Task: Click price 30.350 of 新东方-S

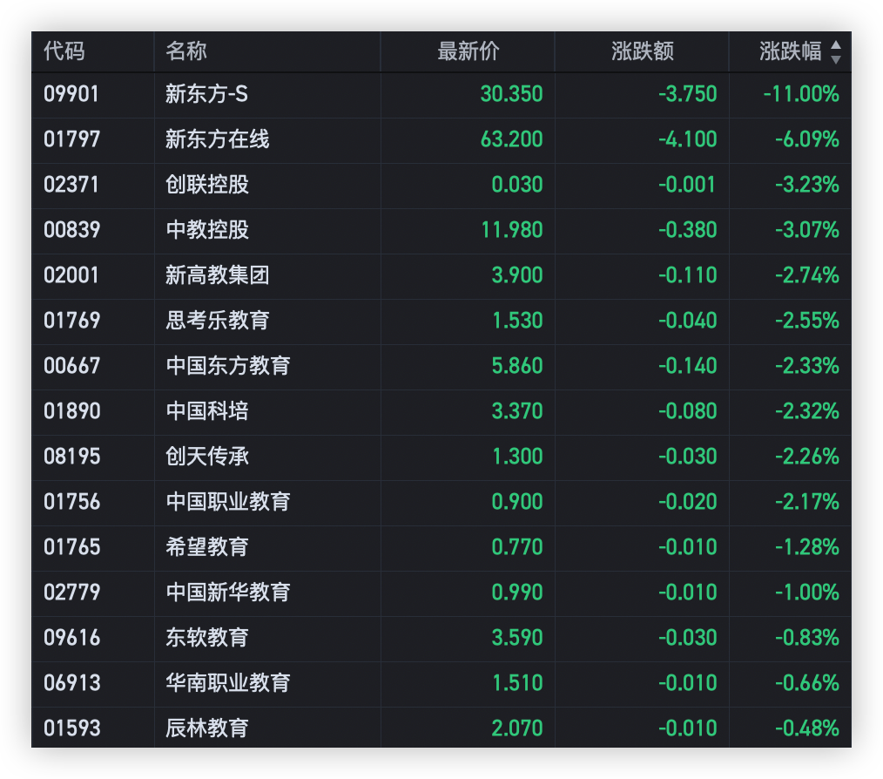Action: point(511,94)
